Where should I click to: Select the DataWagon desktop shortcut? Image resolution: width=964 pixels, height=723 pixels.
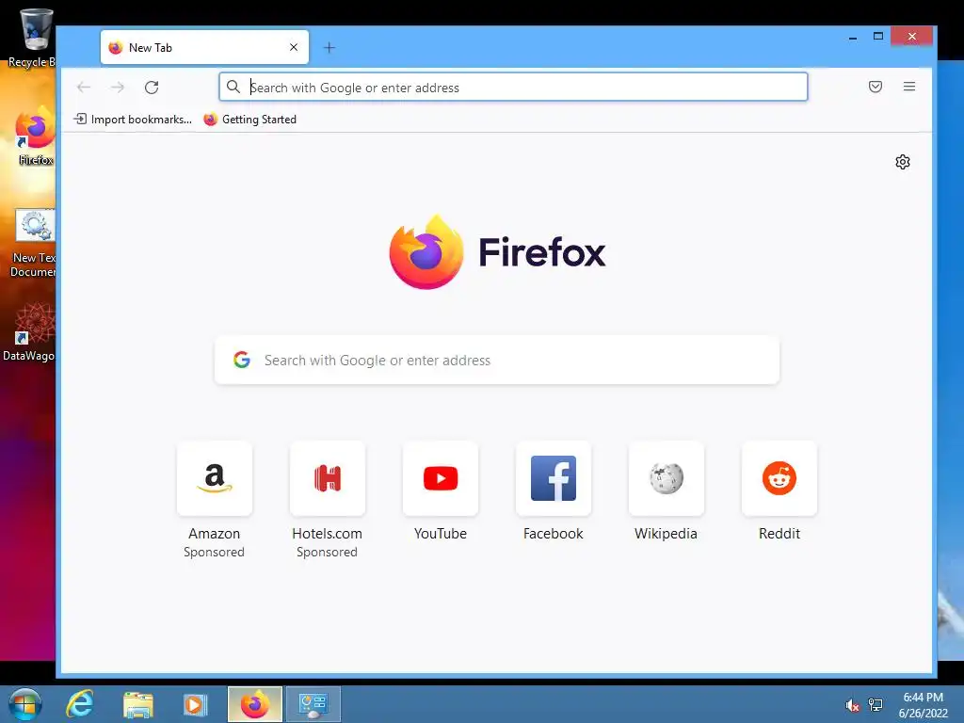[x=29, y=332]
